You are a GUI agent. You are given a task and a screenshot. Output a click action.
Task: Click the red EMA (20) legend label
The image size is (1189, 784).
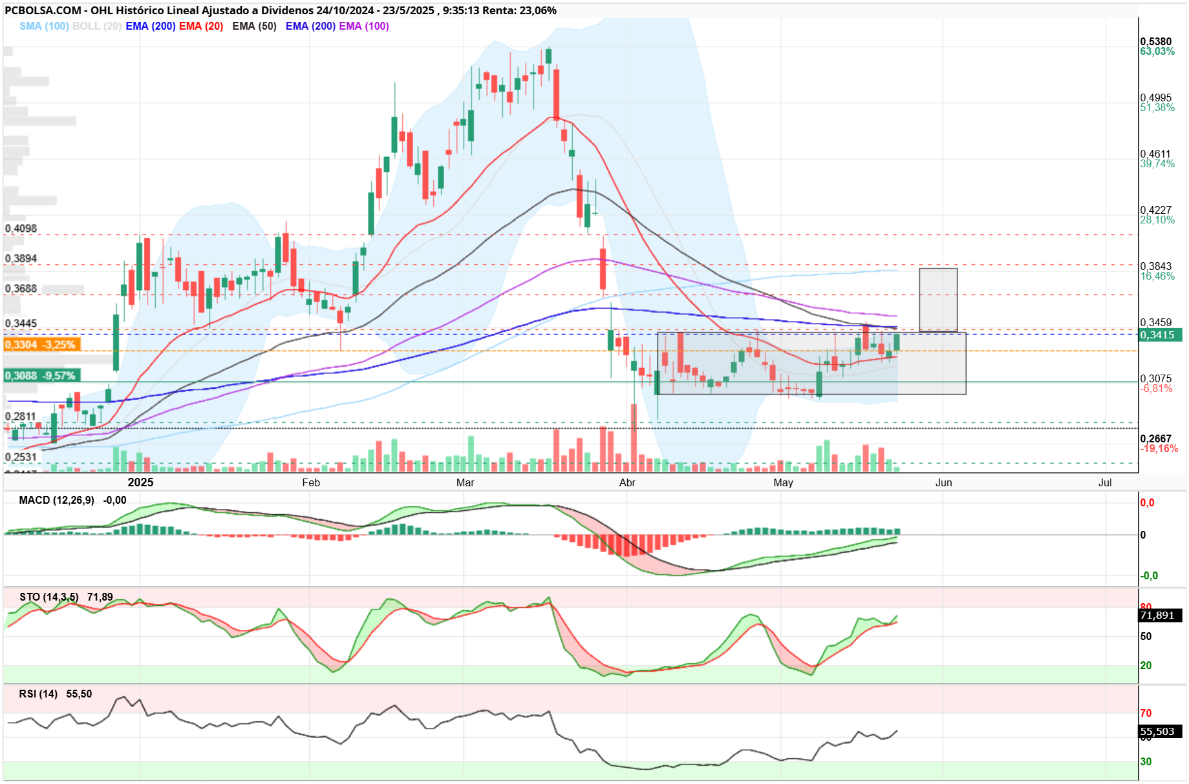pos(201,26)
